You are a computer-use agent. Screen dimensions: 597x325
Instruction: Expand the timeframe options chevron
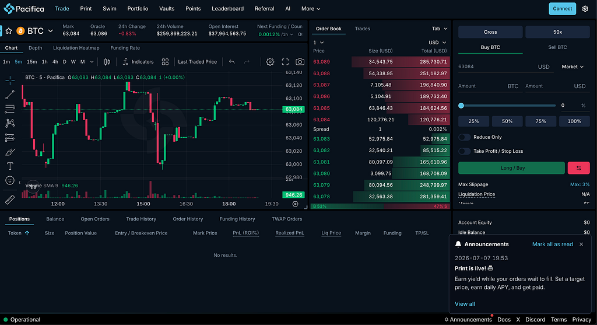point(92,62)
